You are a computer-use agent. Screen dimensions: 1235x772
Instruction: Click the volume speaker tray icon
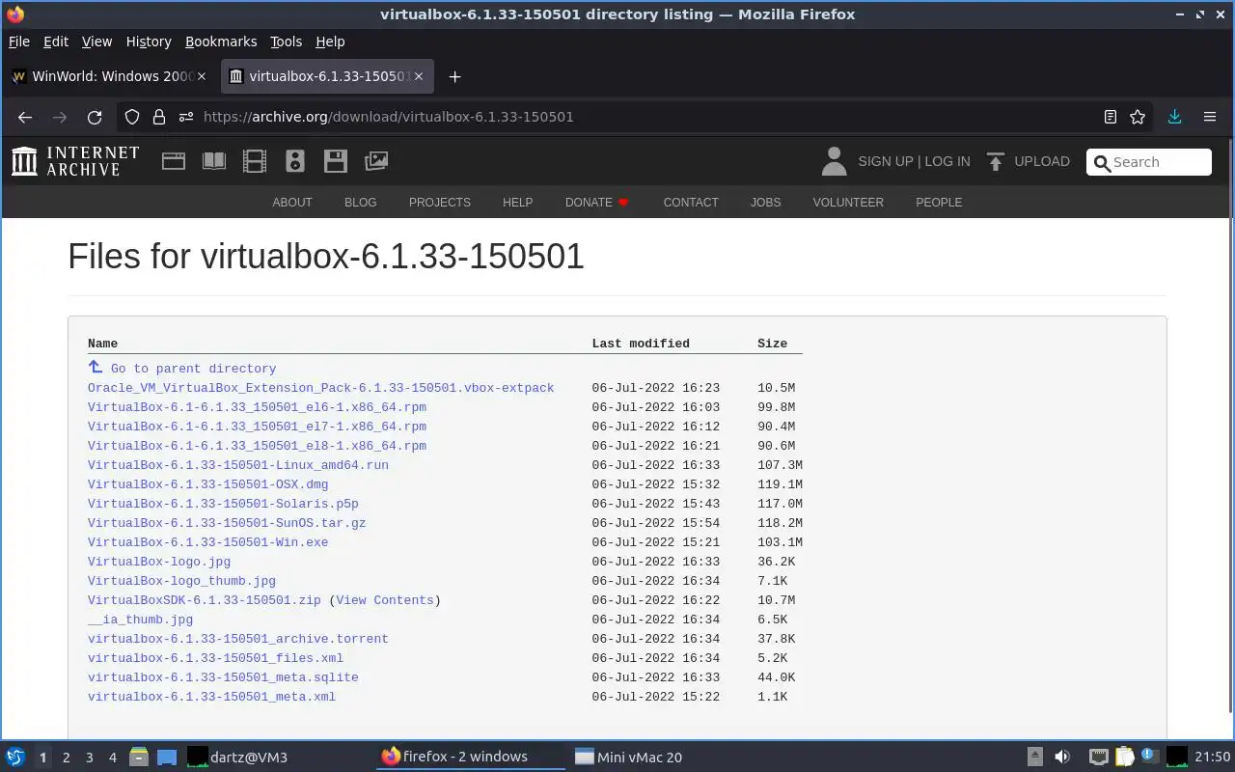point(1062,757)
